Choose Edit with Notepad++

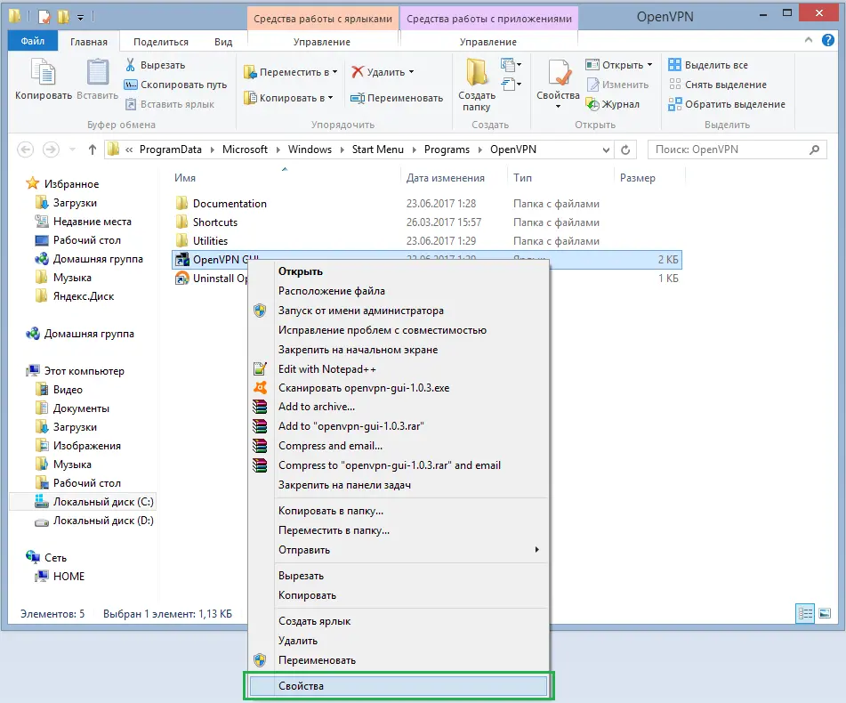(x=399, y=369)
